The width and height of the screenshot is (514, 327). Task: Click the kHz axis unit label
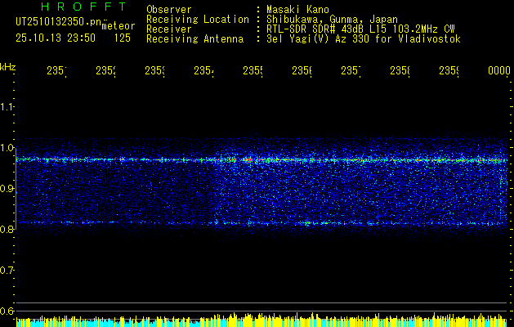click(x=7, y=67)
